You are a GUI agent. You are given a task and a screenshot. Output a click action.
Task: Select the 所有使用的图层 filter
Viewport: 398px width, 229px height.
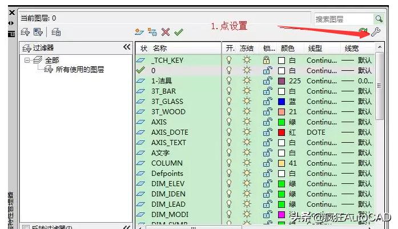pyautogui.click(x=80, y=69)
